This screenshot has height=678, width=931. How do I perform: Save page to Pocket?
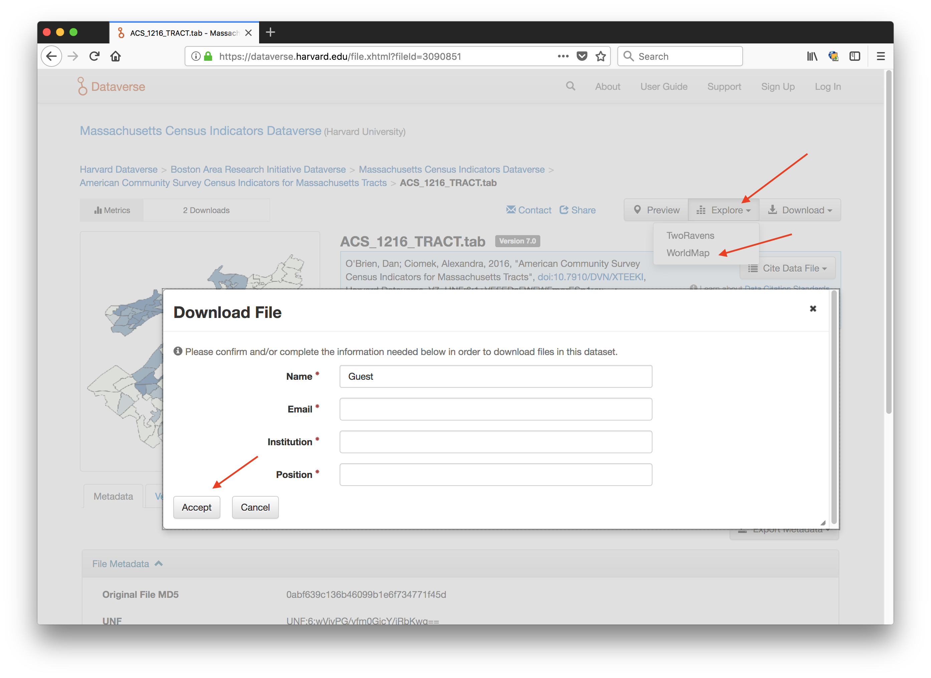pos(582,56)
